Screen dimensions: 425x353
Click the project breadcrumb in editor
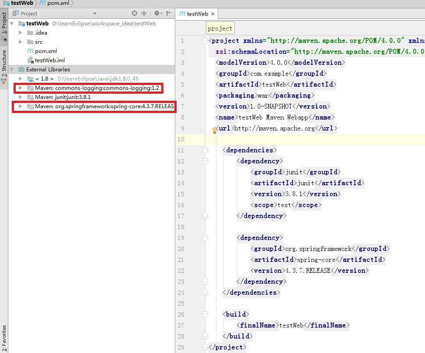[220, 28]
